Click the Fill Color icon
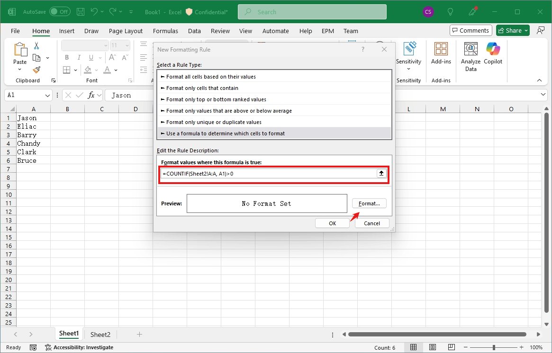The width and height of the screenshot is (552, 353). point(88,70)
